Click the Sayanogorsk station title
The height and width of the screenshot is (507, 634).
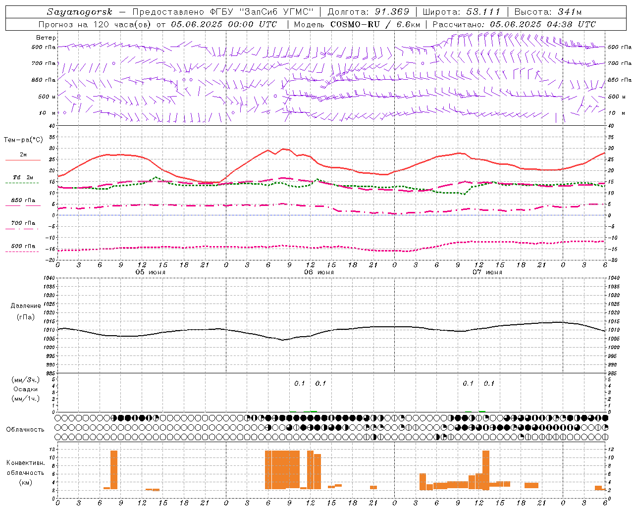coord(80,12)
